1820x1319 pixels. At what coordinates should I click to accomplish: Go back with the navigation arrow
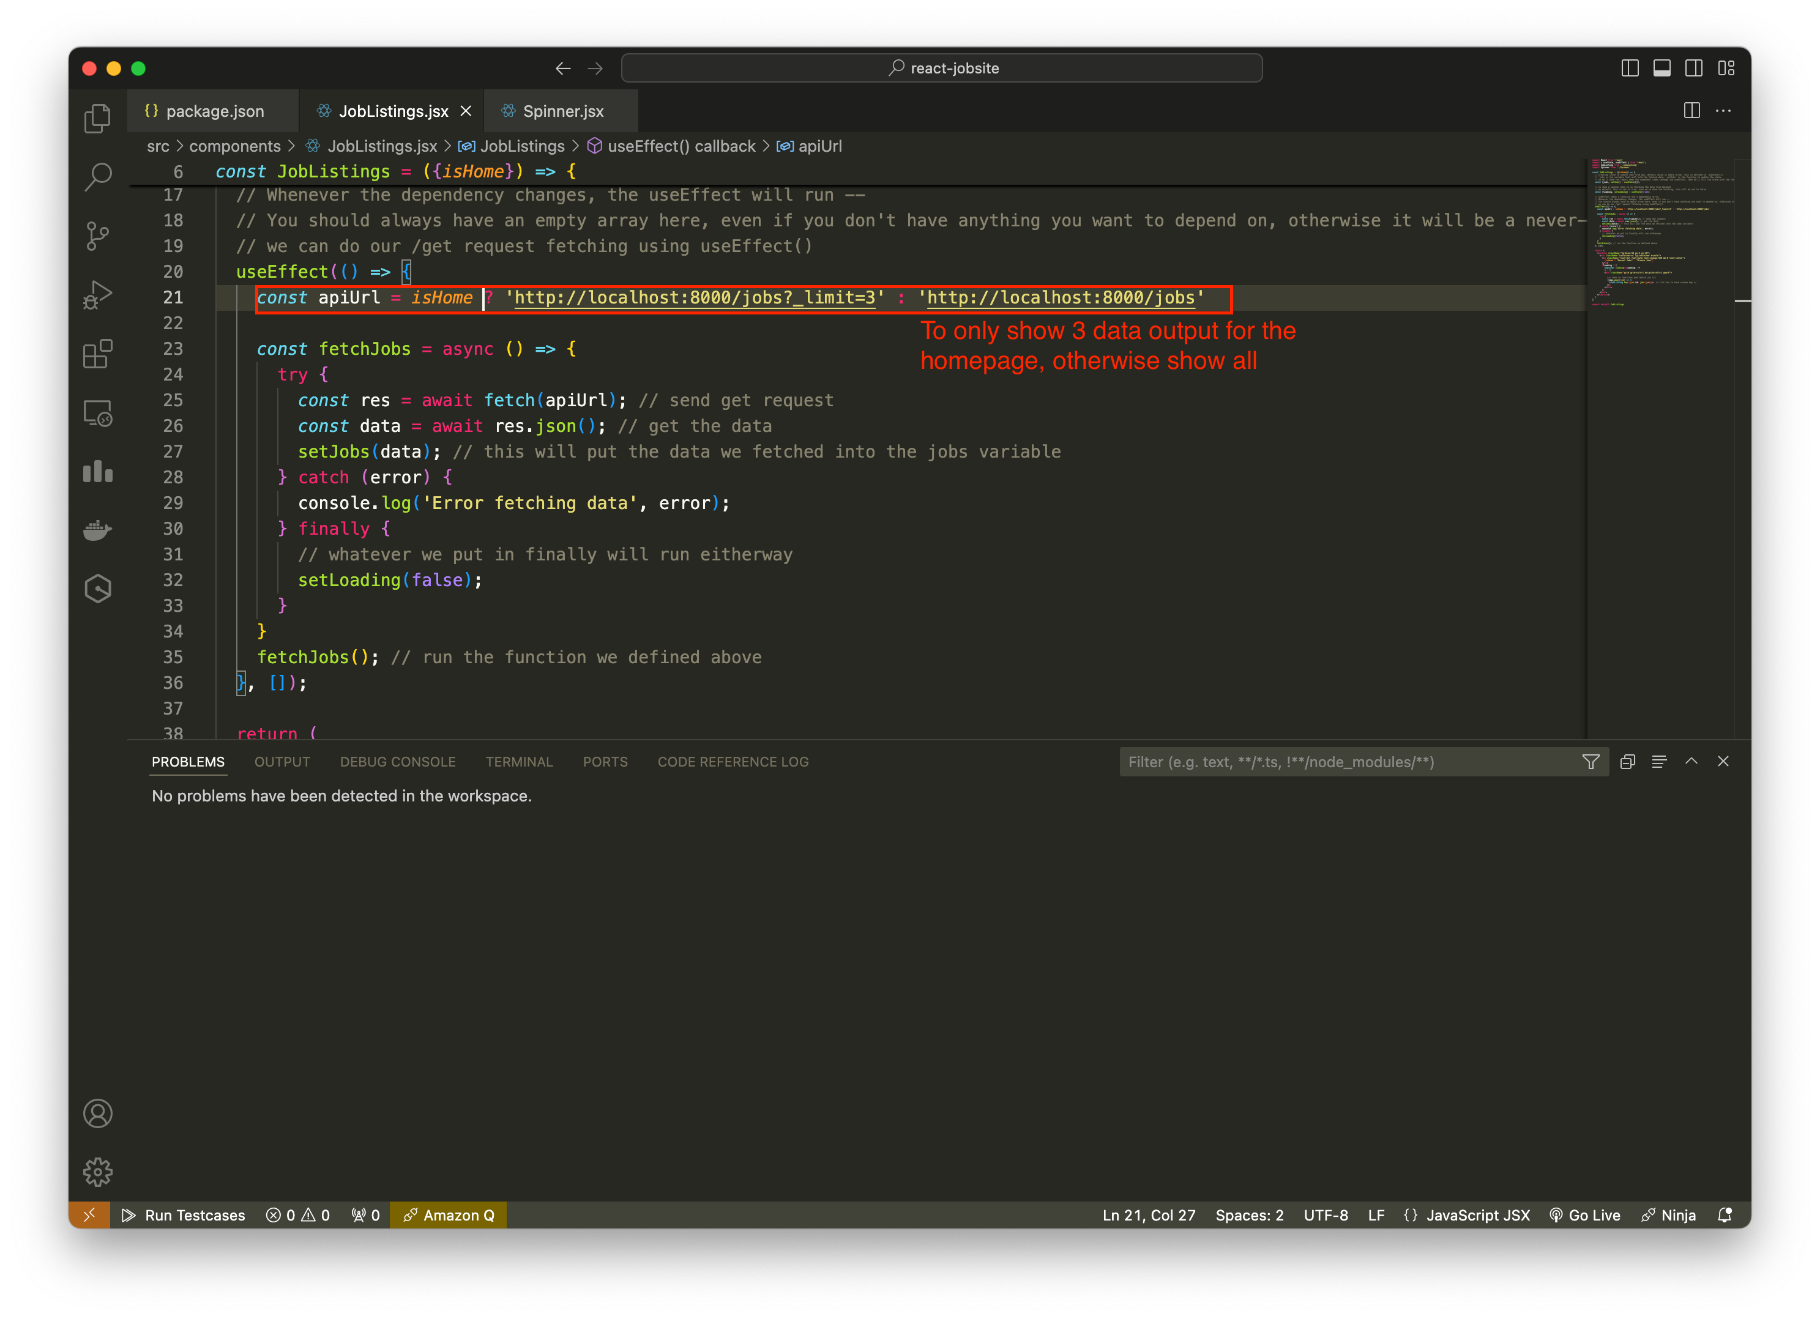click(x=564, y=68)
